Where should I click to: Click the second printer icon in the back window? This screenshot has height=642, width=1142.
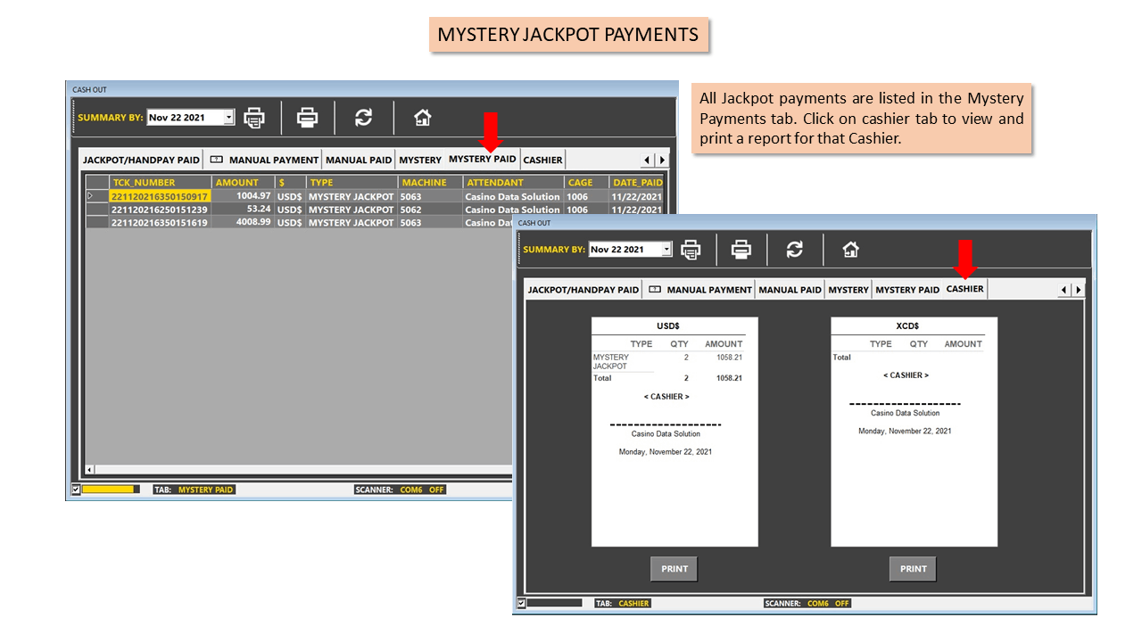[307, 117]
